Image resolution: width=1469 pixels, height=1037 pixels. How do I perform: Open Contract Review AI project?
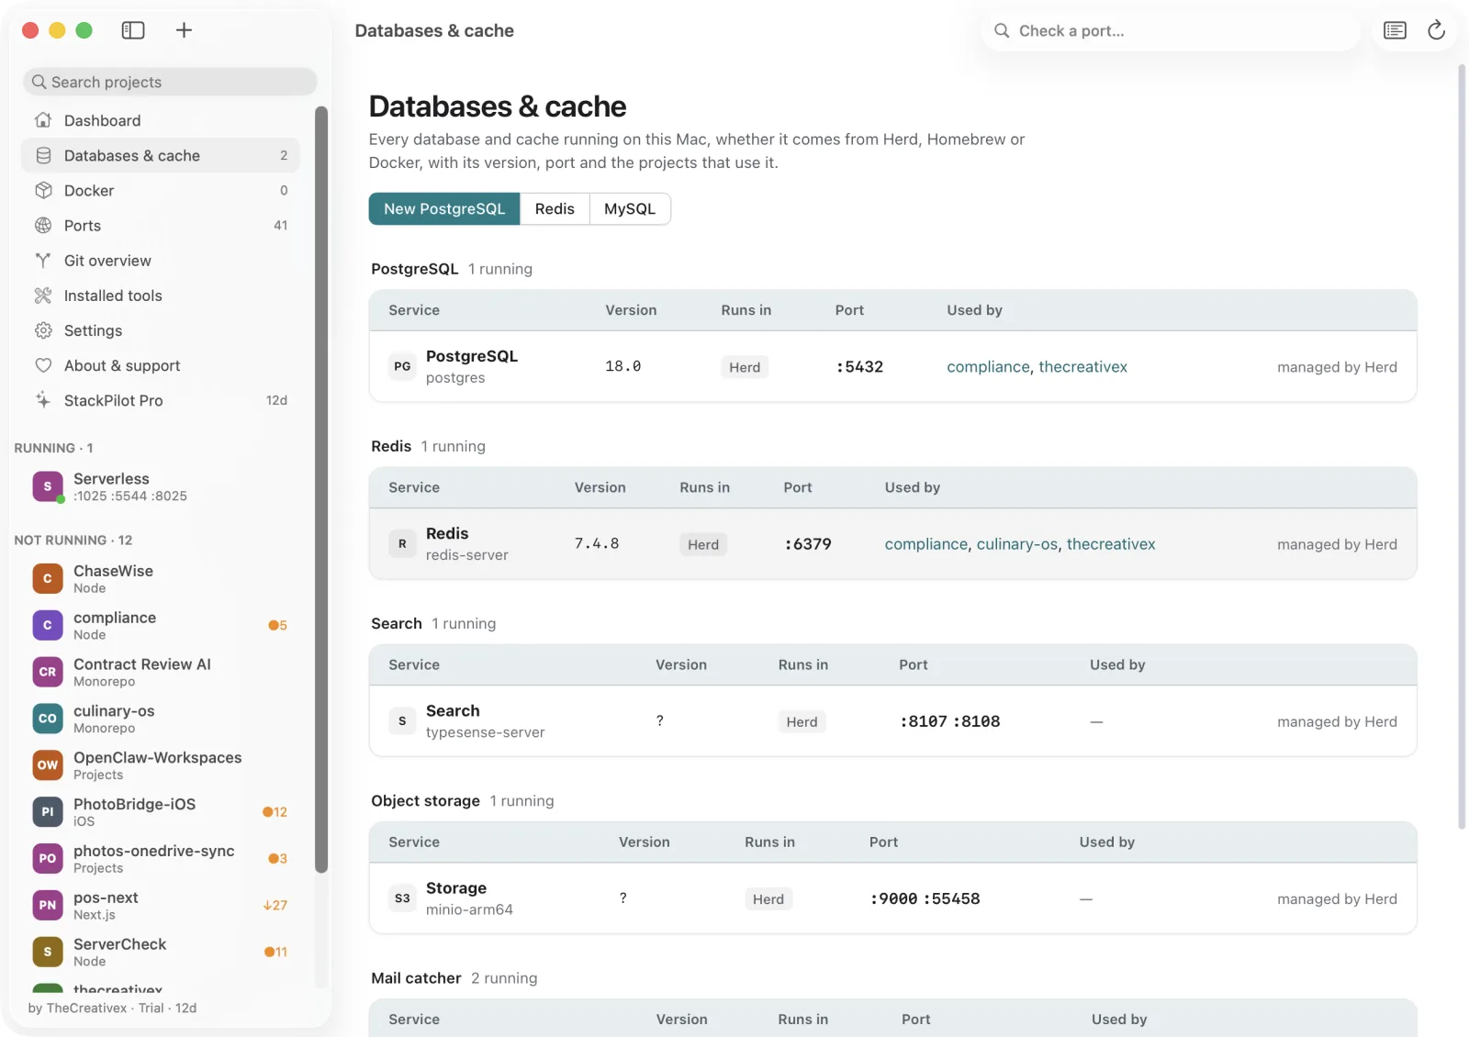click(x=161, y=672)
